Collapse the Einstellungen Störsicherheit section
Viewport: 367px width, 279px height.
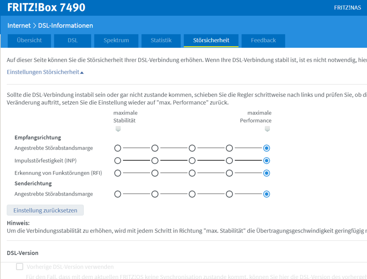45,72
